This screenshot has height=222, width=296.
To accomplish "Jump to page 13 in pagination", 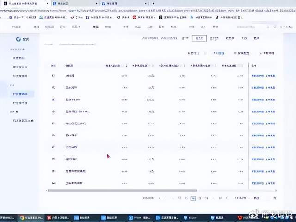I will pyautogui.click(x=186, y=198).
